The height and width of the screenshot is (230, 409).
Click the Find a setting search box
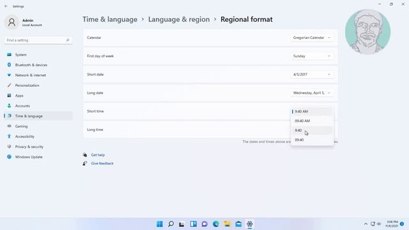coord(38,40)
